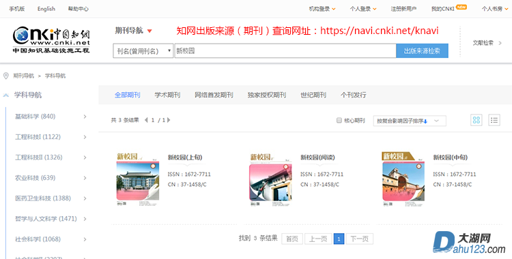Open the 期刊导航 dropdown arrow
Viewport: 512px width, 259px height.
(x=150, y=31)
